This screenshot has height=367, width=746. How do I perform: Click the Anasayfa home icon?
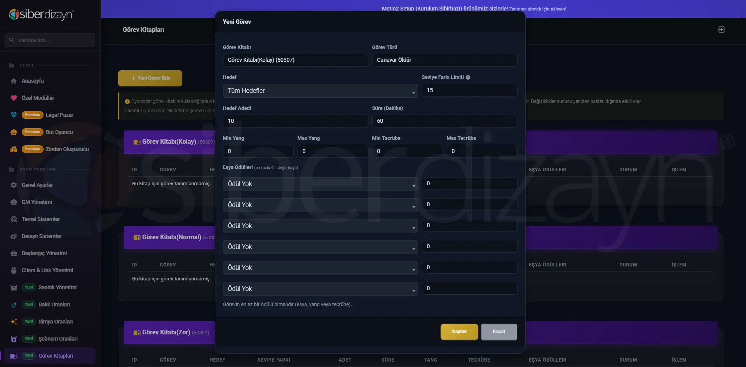[x=14, y=81]
